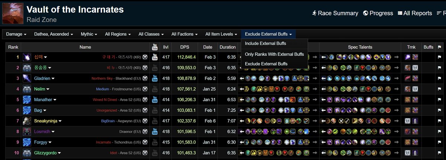The height and width of the screenshot is (160, 446).
Task: Sort by the Rank column header
Action: (13, 47)
